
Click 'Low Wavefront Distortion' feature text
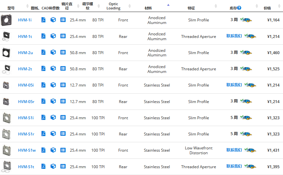[x=198, y=150]
